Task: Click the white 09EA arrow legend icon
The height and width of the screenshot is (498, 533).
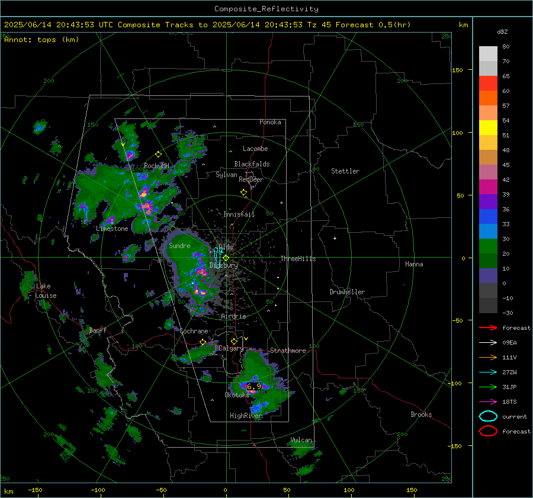Action: click(x=488, y=342)
